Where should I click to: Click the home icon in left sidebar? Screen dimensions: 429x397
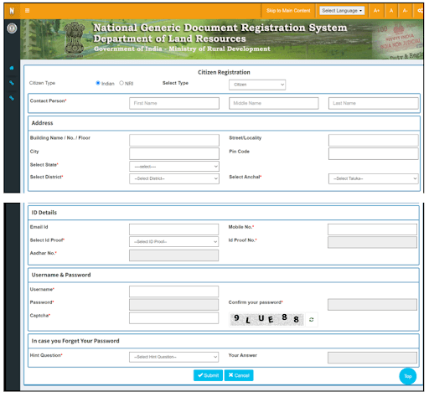(x=12, y=68)
